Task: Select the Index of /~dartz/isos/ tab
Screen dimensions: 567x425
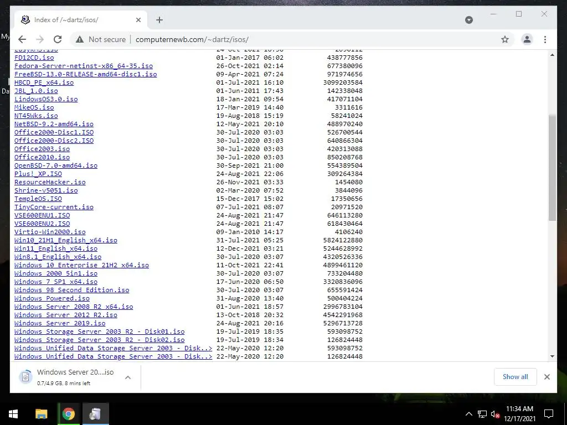Action: click(81, 20)
